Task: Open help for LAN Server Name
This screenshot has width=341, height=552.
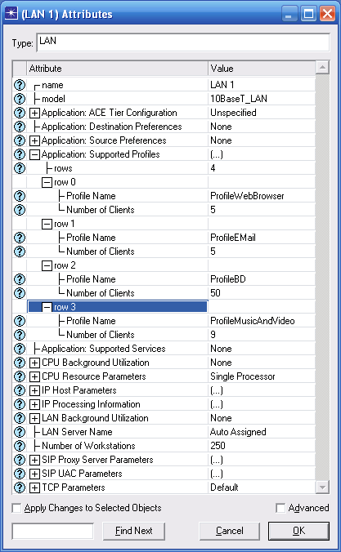Action: pyautogui.click(x=20, y=432)
